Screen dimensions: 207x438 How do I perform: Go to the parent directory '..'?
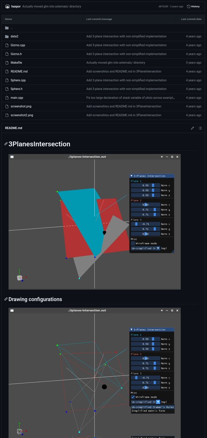12,28
